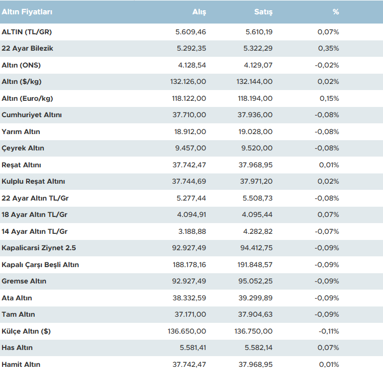
Task: Open the ALTIN (TL/GR) row label
Action: click(x=27, y=32)
